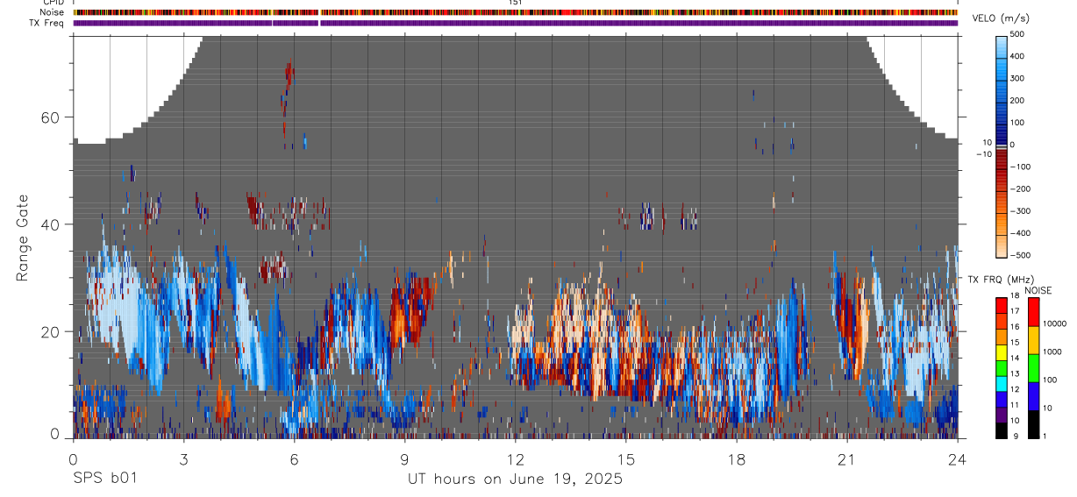The width and height of the screenshot is (1077, 497).
Task: Click the blue 10–100 NOISE colorbar segment
Action: 1033,396
